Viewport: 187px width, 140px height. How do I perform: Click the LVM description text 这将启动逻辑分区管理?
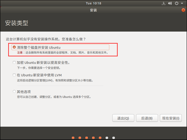[55, 80]
